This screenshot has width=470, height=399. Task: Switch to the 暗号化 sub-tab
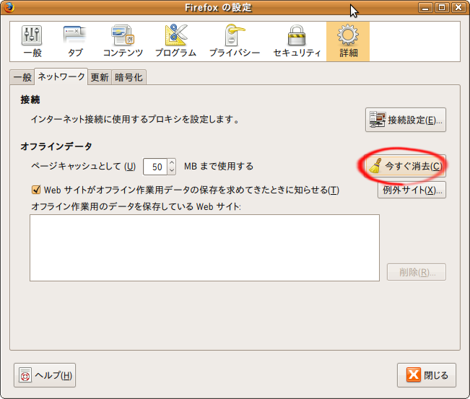tap(129, 77)
